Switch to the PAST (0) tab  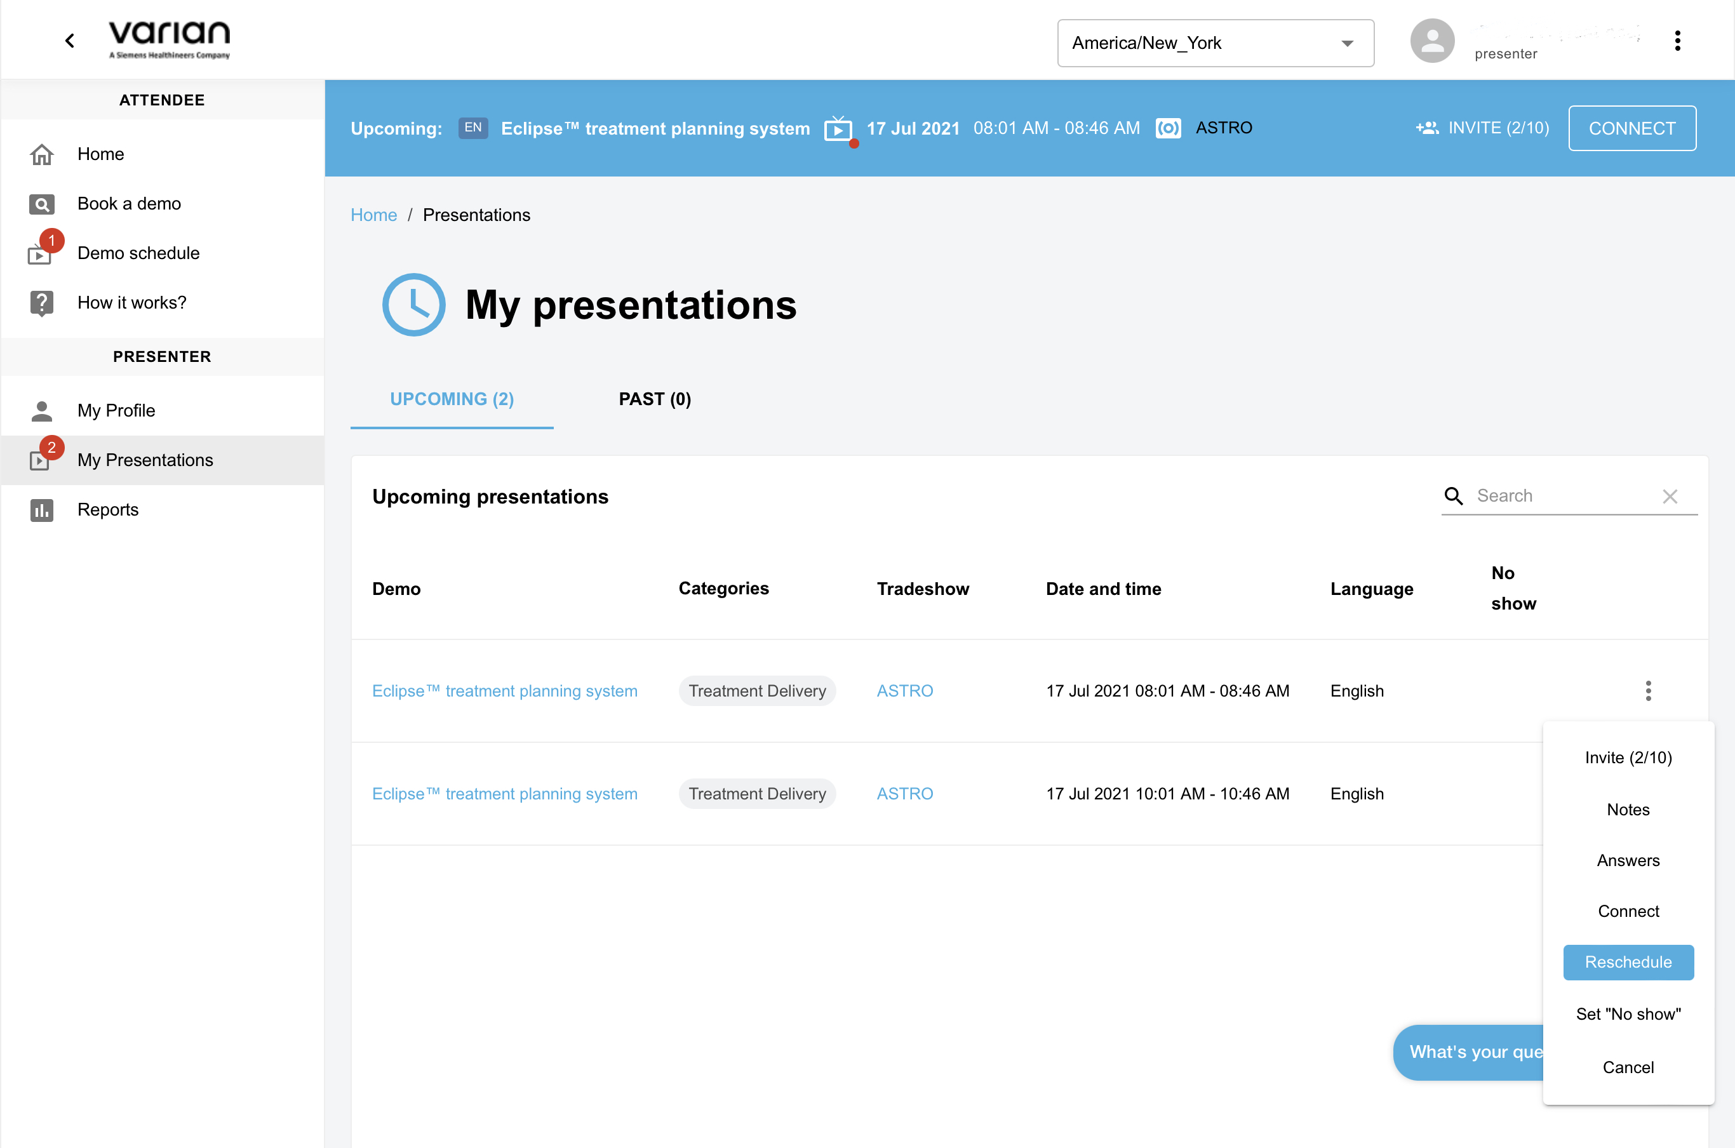[x=655, y=399]
